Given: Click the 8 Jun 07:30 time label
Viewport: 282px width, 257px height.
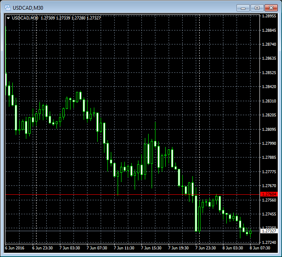Looking at the screenshot, I should click(259, 248).
